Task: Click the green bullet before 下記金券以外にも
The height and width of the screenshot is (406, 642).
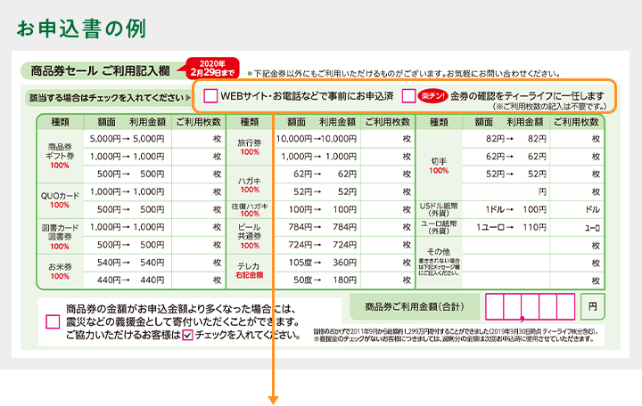Action: [x=250, y=74]
